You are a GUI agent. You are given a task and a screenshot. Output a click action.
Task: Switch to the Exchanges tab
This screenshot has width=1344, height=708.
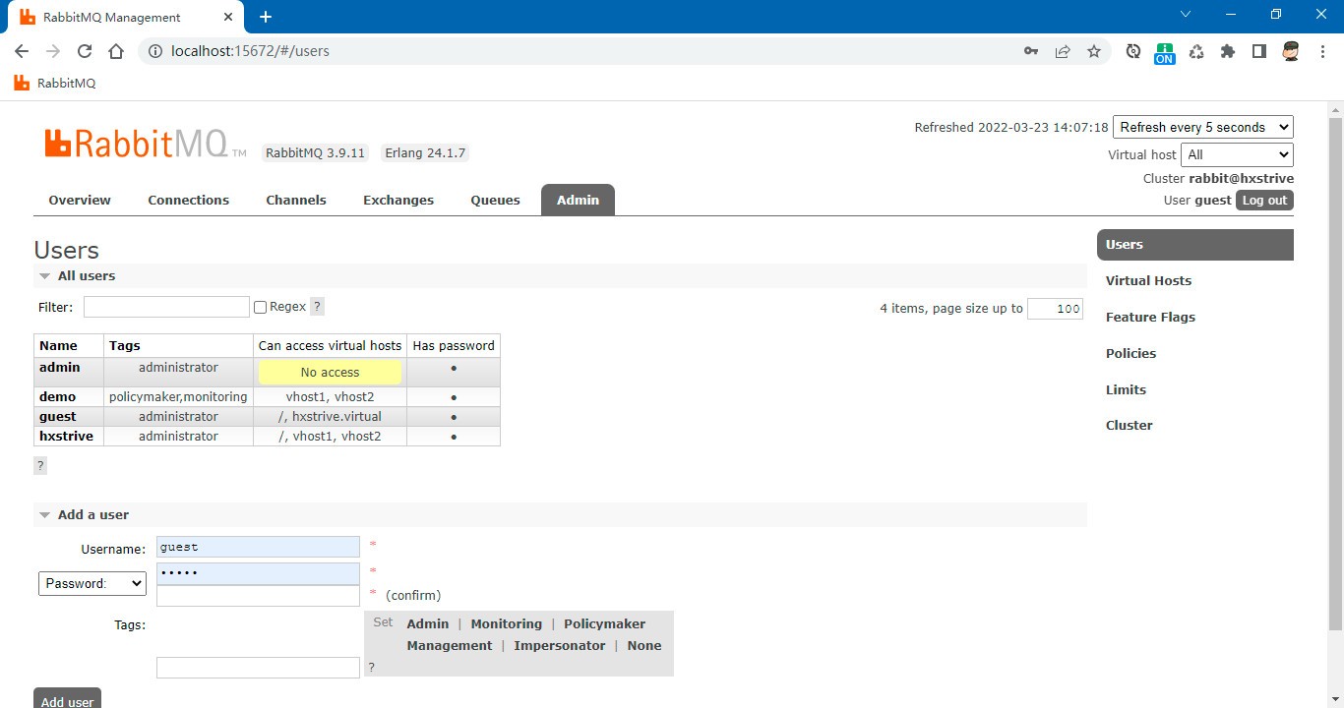click(398, 200)
